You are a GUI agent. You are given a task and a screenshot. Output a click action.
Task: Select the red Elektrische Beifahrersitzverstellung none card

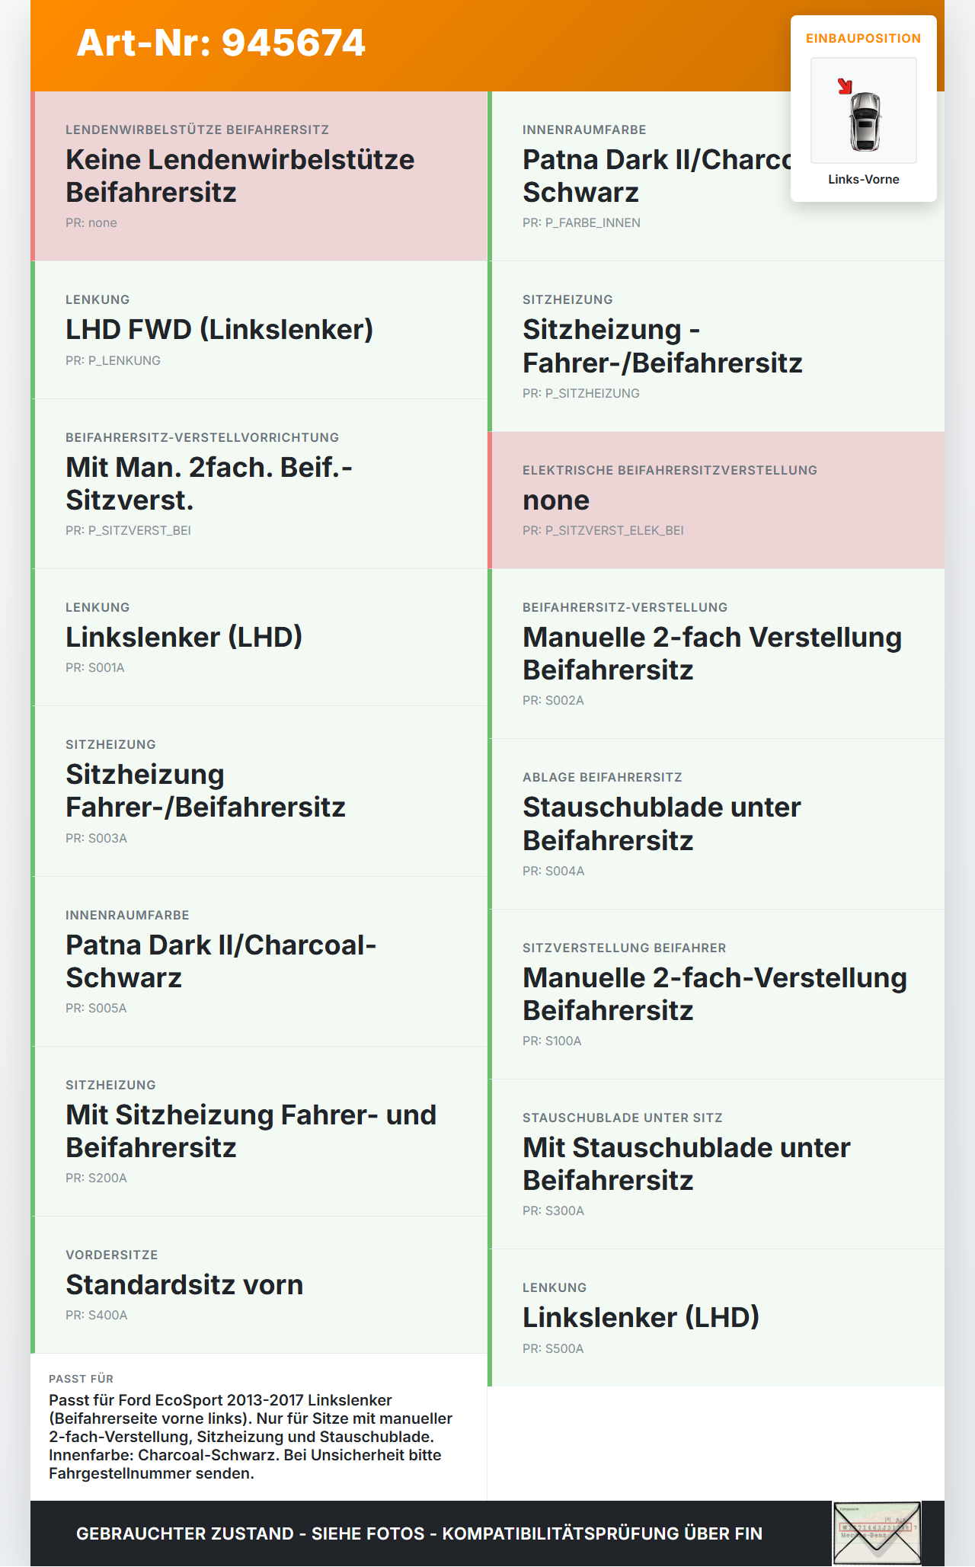click(716, 500)
